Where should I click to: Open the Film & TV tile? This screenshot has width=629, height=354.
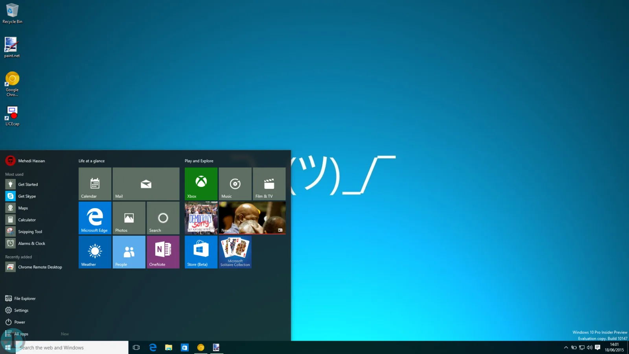coord(269,184)
